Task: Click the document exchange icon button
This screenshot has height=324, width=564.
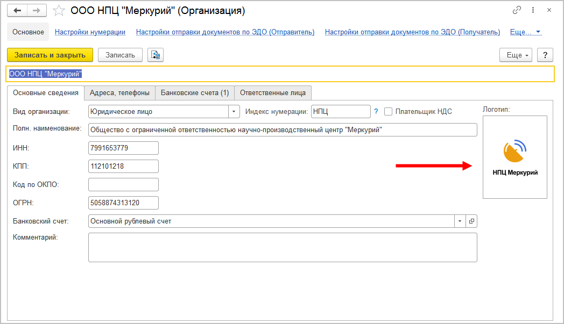Action: (155, 55)
